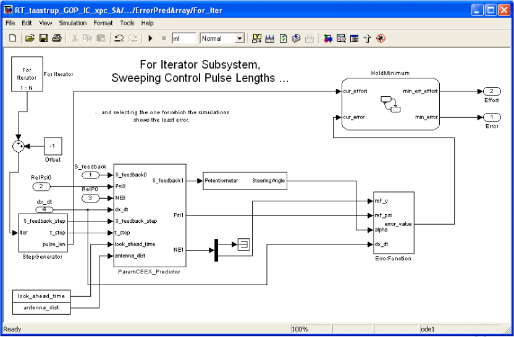Click the Update diagram icon
This screenshot has width=514, height=337.
(283, 38)
